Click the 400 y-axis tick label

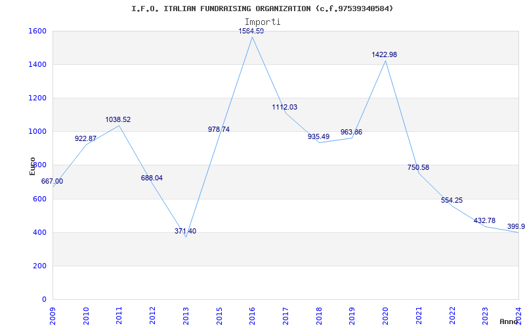(39, 232)
